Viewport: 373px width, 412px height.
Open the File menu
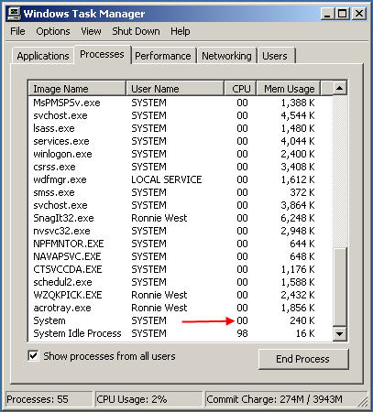pyautogui.click(x=17, y=31)
